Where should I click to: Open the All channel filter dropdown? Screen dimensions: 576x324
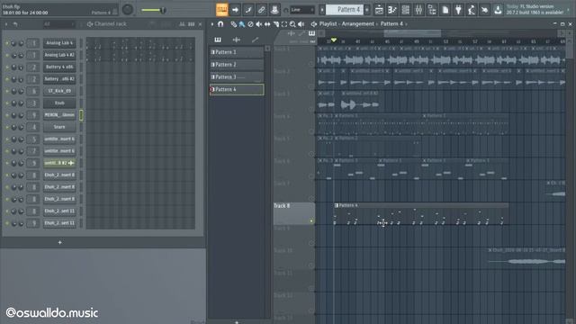58,24
